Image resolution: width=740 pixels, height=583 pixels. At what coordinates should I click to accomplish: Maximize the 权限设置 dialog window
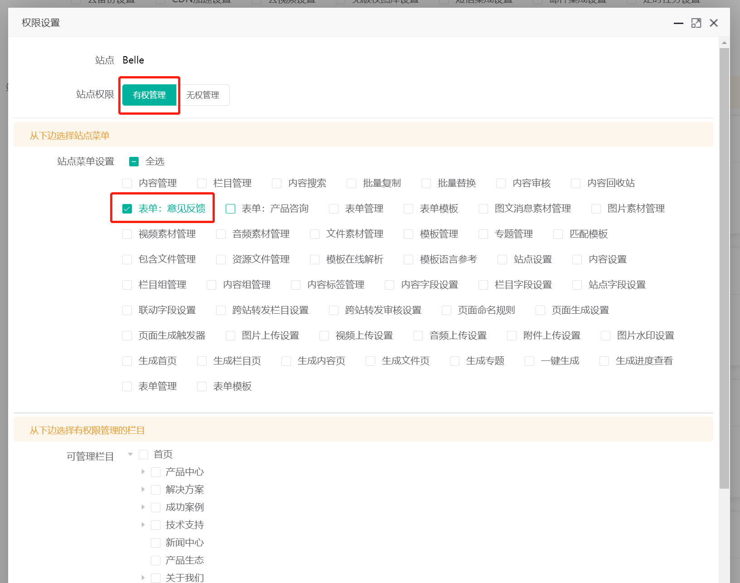[x=696, y=23]
